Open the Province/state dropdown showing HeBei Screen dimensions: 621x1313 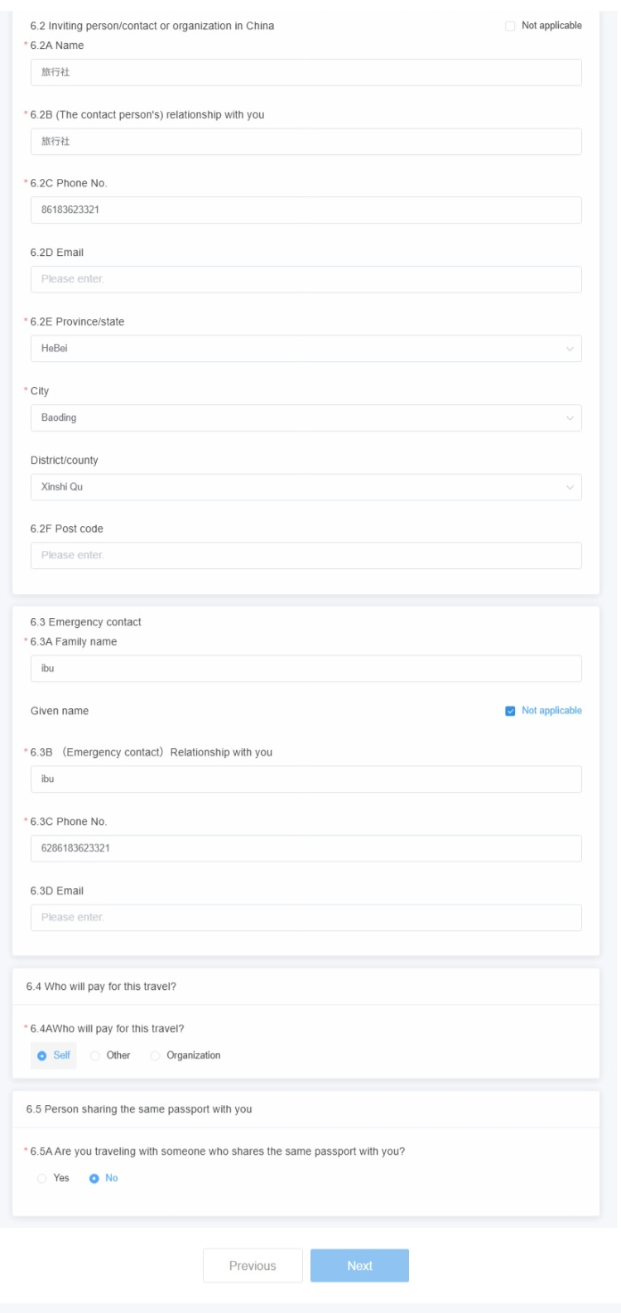[x=306, y=349]
